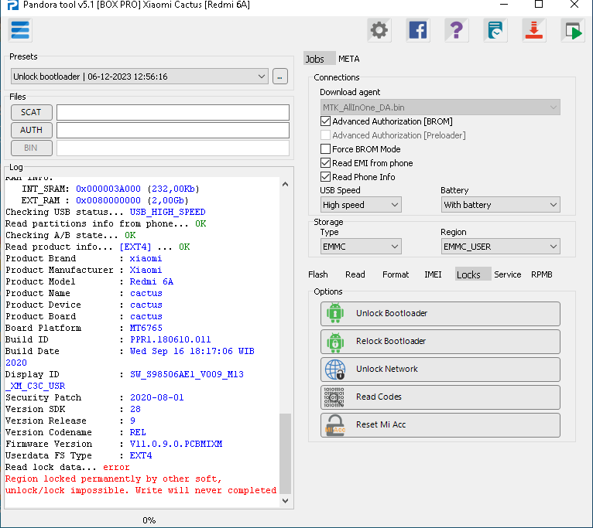Click the Unlock Bootloader button
The width and height of the screenshot is (593, 528).
[440, 314]
